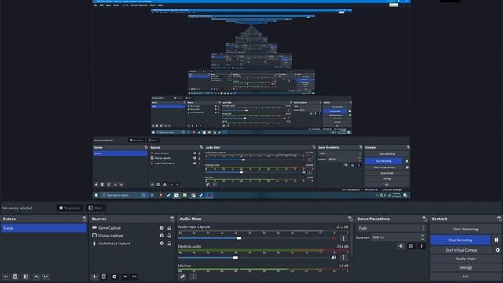Open Audio Input Capture mixer options menu

tap(343, 238)
